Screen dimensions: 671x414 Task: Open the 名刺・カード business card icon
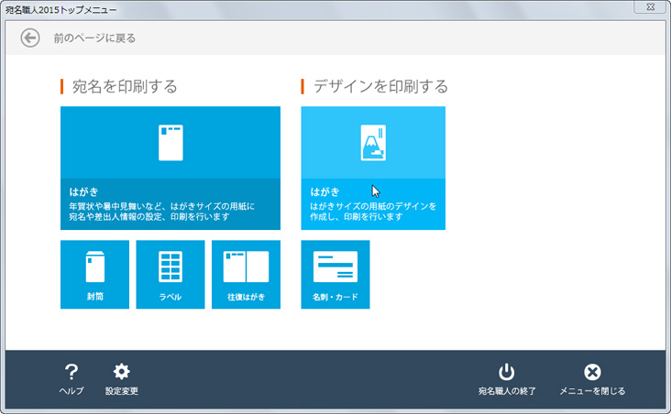point(335,267)
